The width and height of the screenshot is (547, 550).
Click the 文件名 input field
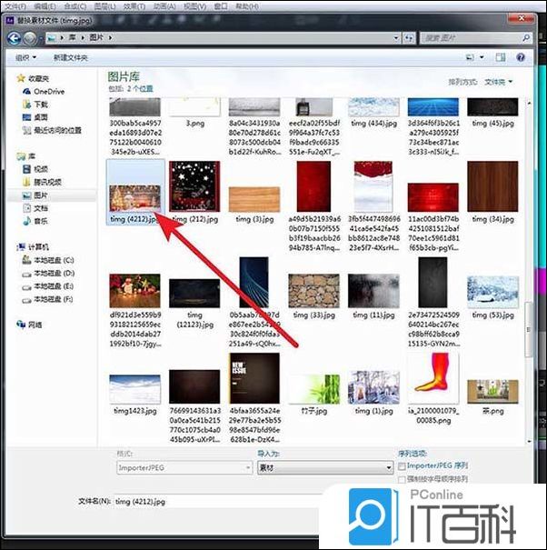pos(217,502)
